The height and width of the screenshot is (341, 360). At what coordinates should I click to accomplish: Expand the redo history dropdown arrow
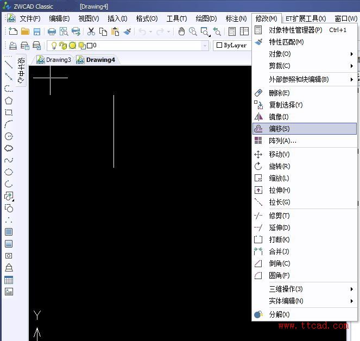point(168,31)
